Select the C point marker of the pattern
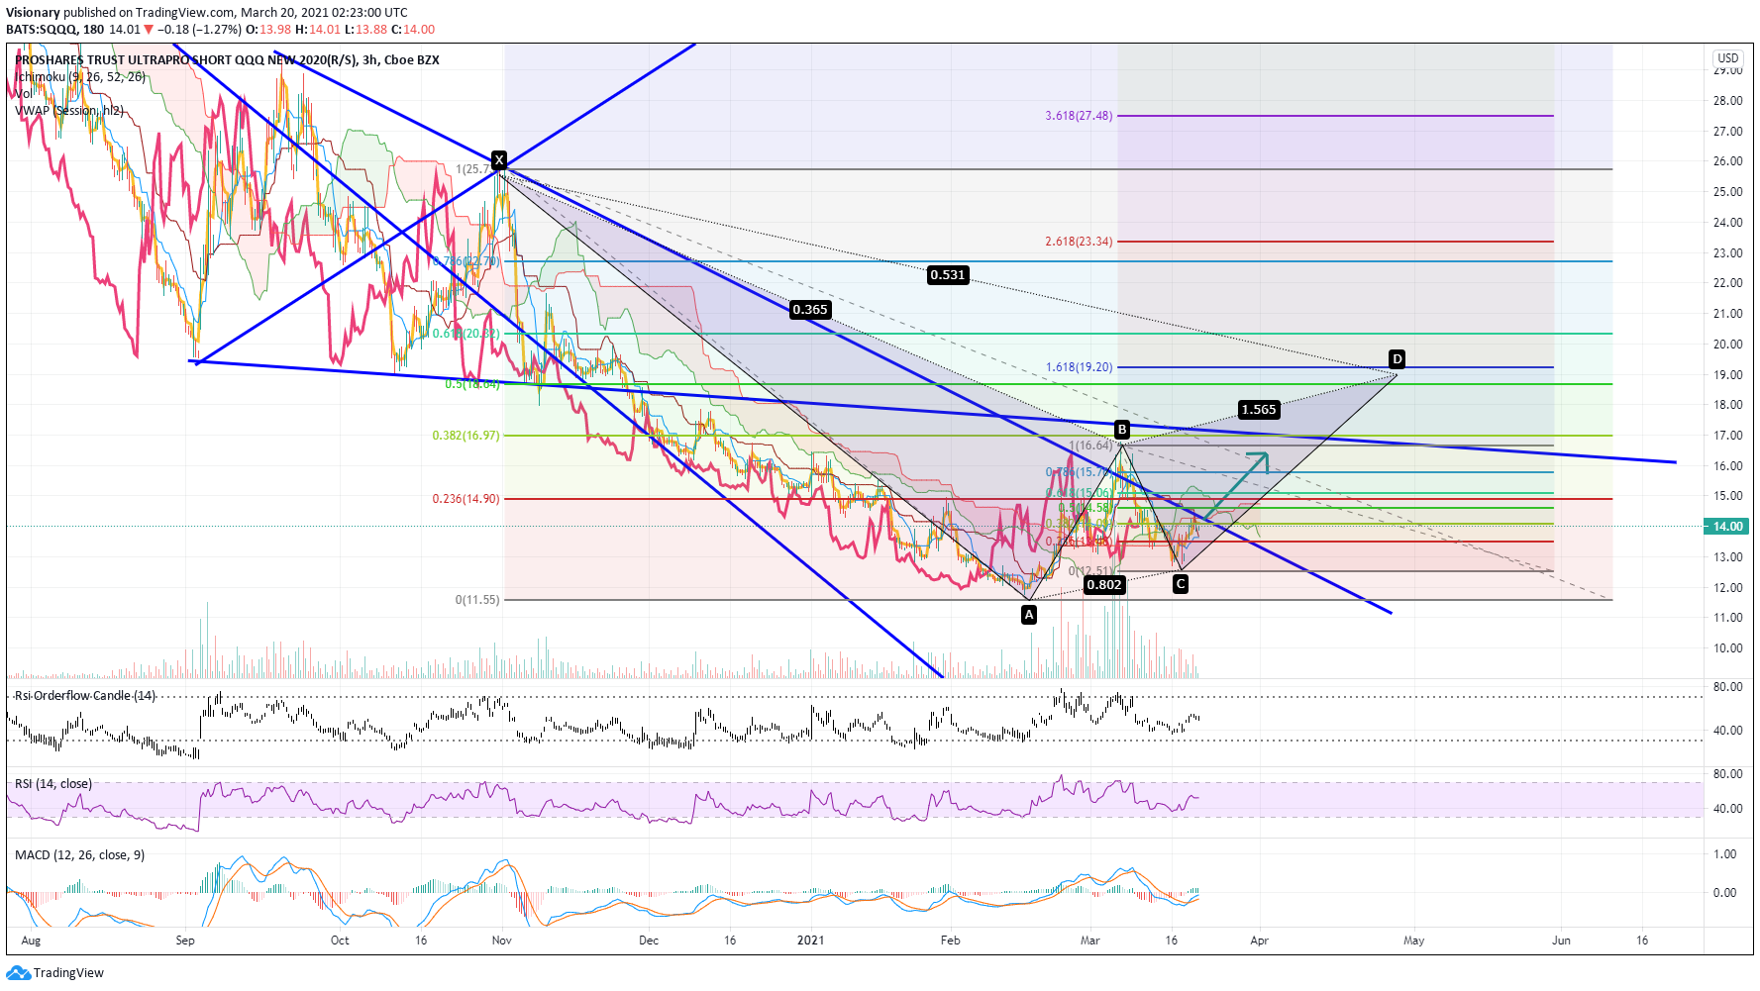 click(1181, 584)
